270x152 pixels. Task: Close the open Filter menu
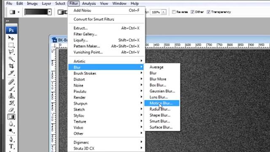coord(74,3)
